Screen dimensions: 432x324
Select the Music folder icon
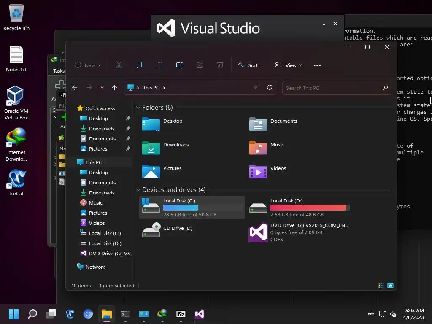(x=258, y=147)
